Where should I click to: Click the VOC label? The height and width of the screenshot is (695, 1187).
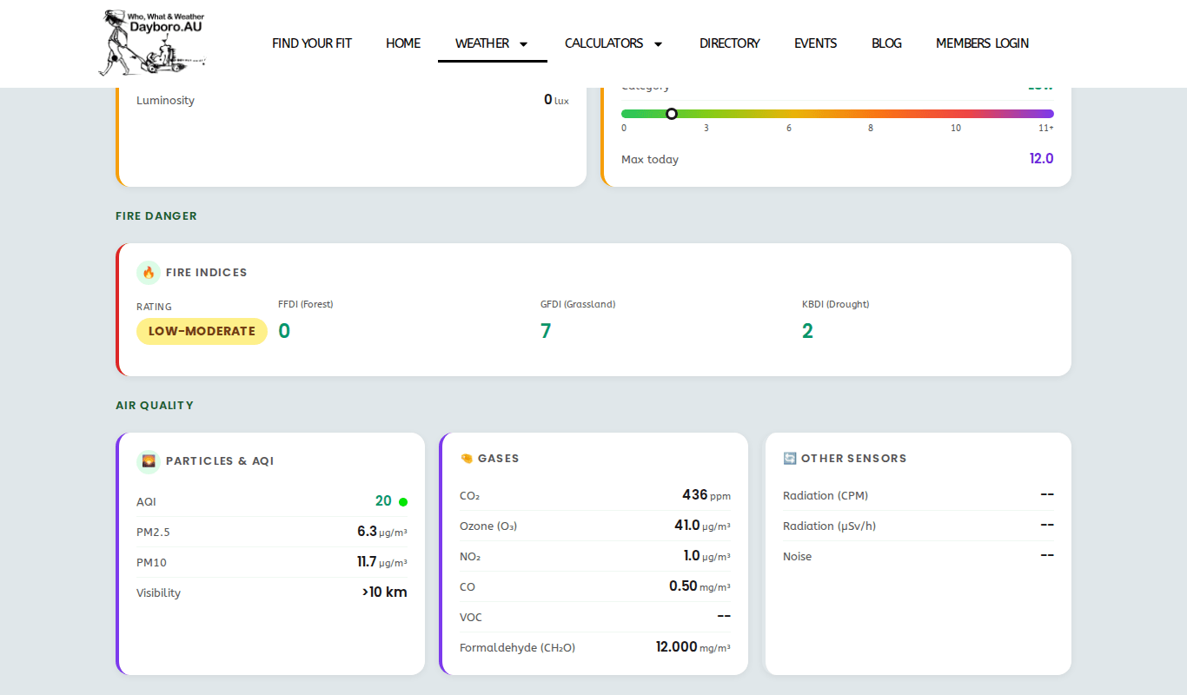pos(471,617)
